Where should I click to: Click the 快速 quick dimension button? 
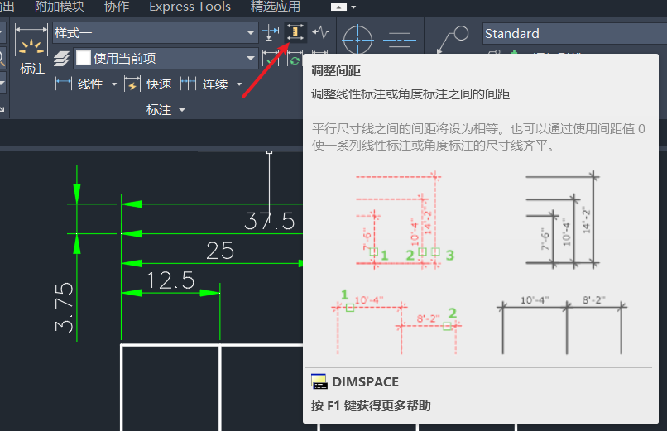(148, 84)
